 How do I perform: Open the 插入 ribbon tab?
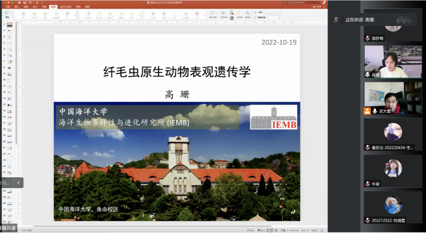17,7
